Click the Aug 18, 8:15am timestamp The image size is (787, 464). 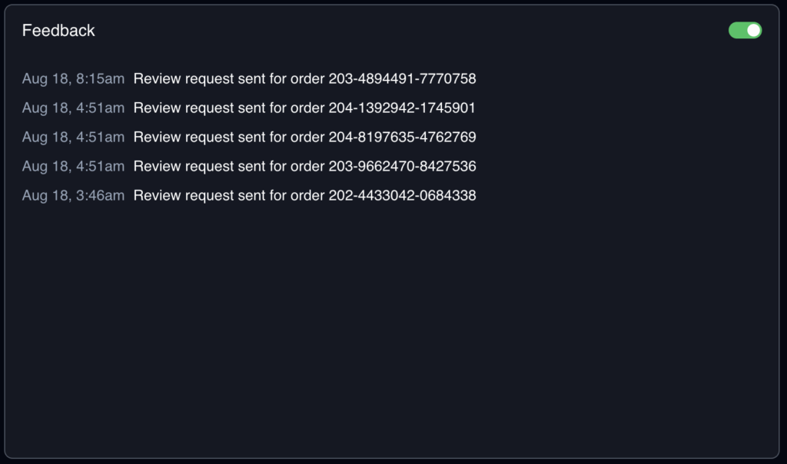pyautogui.click(x=73, y=78)
